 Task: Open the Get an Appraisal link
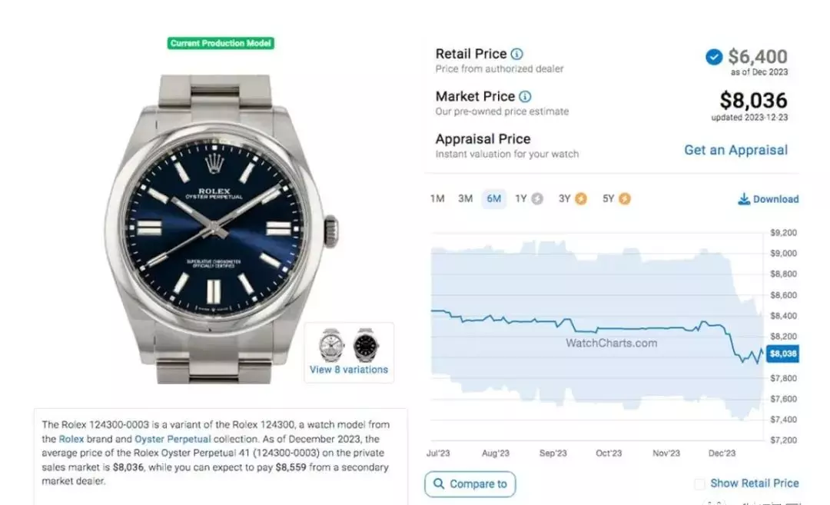tap(735, 150)
